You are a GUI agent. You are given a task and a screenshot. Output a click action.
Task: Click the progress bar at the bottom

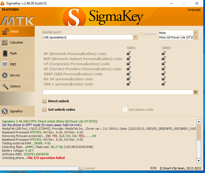pos(39,168)
